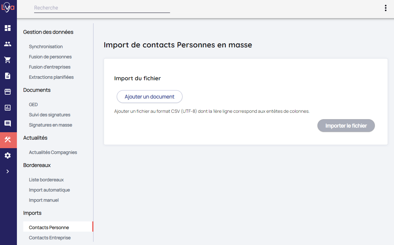Click the settings gear sidebar icon
Viewport: 394px width, 245px height.
pos(8,155)
